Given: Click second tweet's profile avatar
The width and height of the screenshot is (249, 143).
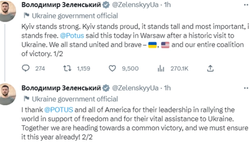Looking at the screenshot, I should pos(7,94).
